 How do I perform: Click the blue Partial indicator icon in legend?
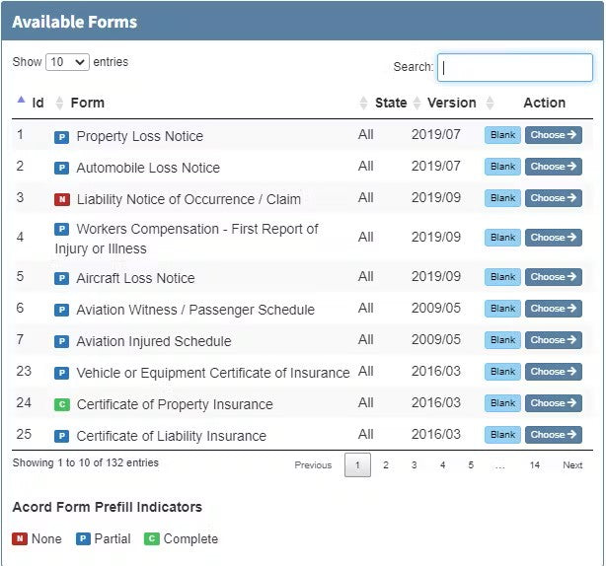point(83,539)
